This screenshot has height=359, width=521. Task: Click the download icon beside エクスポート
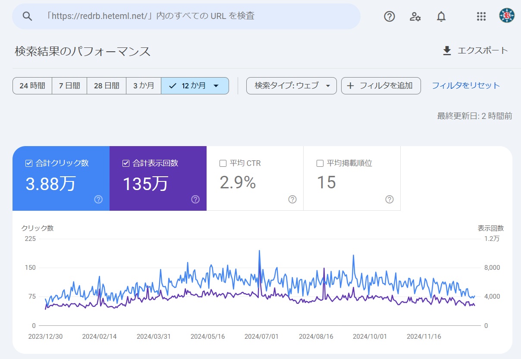click(447, 51)
